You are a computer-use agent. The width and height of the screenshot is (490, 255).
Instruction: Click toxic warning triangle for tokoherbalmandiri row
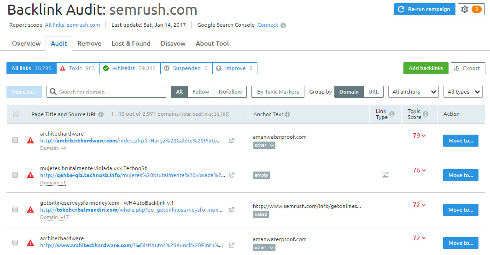point(30,210)
